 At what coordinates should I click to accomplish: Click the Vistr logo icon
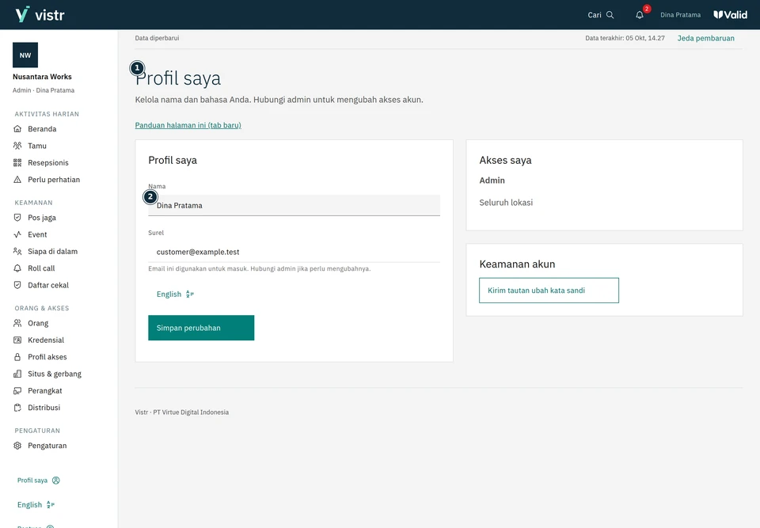click(22, 14)
